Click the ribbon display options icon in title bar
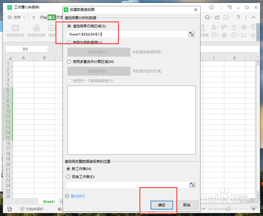This screenshot has height=216, width=263. (230, 7)
